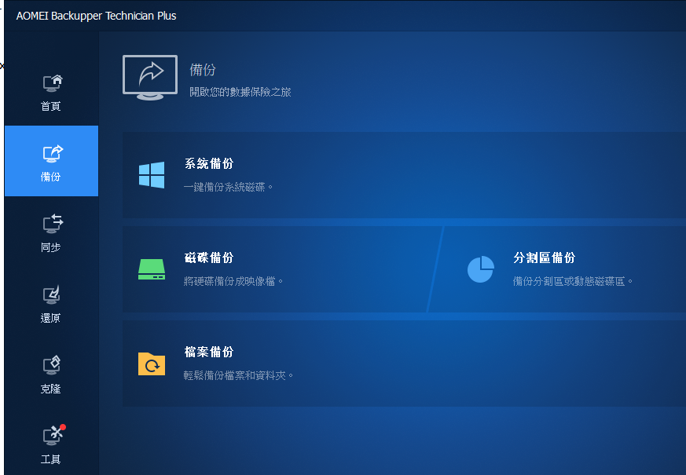Choose the 檔案備份 option title

tap(209, 352)
